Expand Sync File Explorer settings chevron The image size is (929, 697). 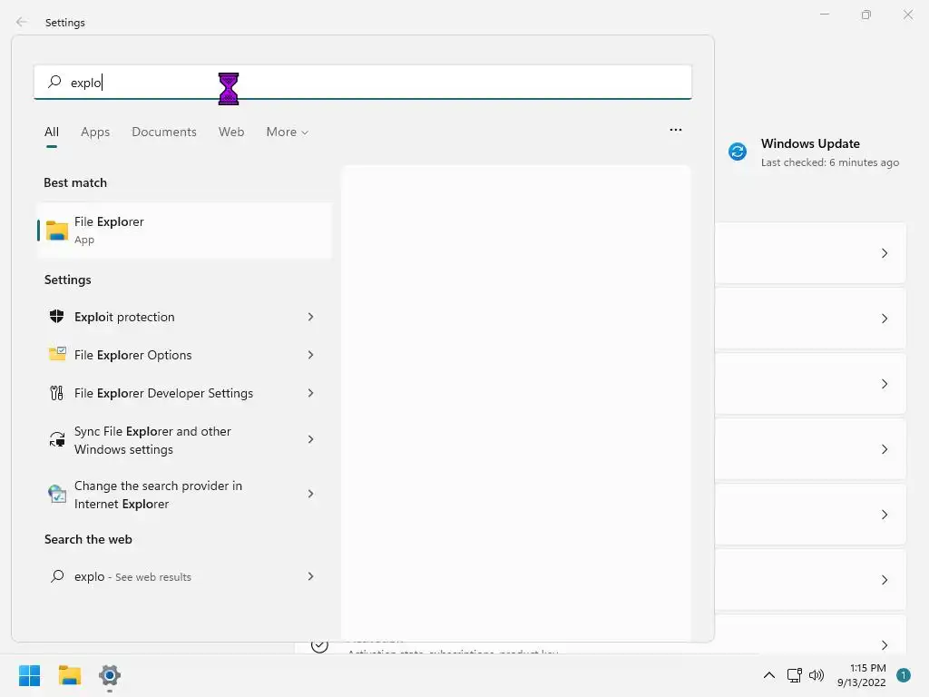pyautogui.click(x=310, y=439)
